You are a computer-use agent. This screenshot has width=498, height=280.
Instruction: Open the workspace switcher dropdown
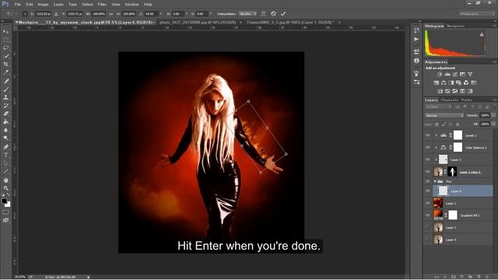point(476,14)
